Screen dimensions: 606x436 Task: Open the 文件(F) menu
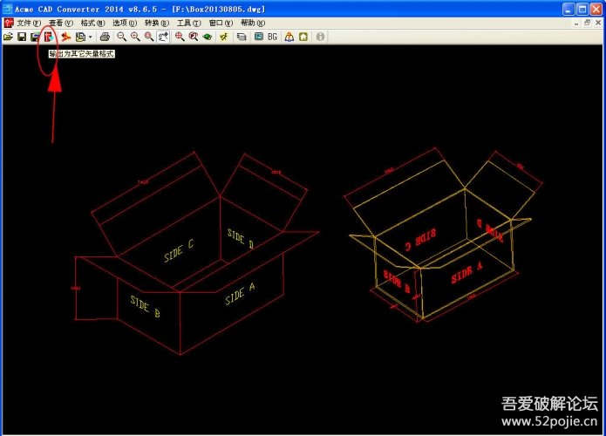tap(29, 24)
